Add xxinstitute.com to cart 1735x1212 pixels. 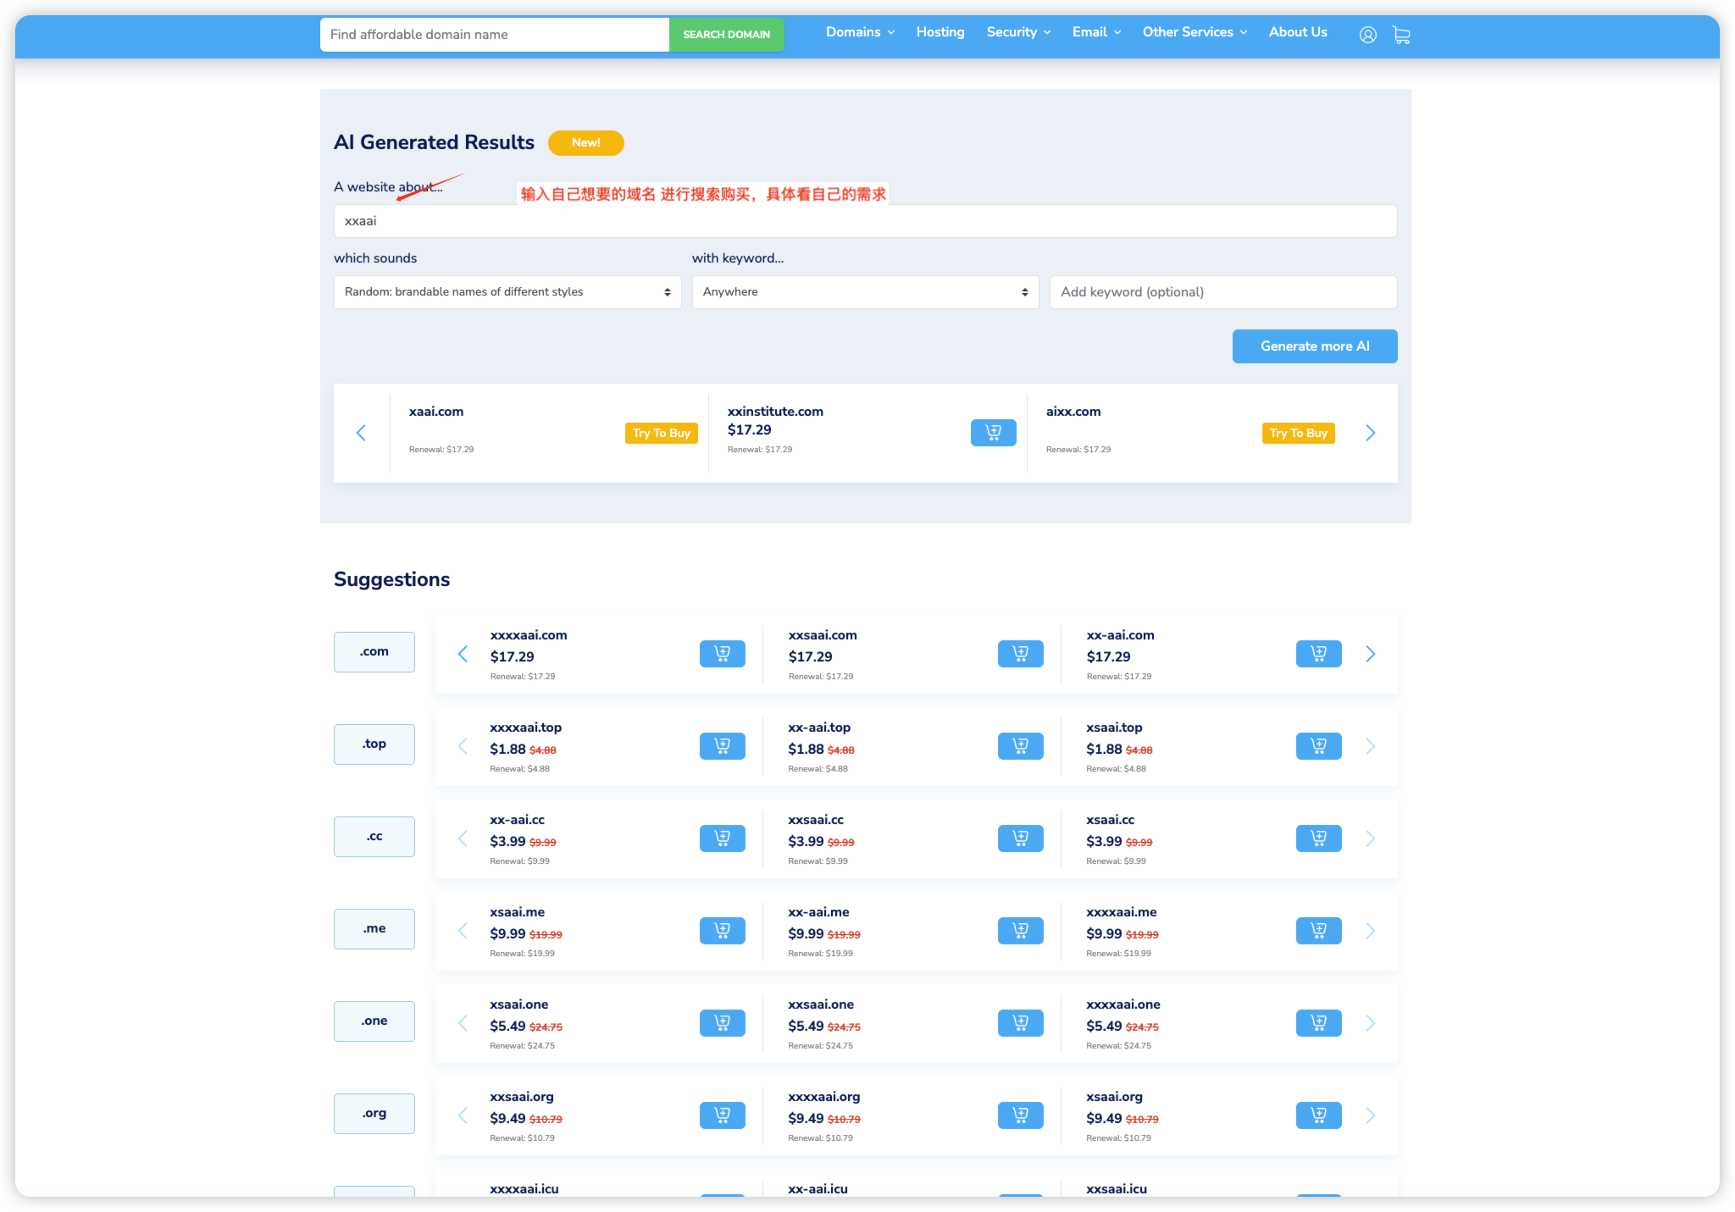tap(993, 433)
